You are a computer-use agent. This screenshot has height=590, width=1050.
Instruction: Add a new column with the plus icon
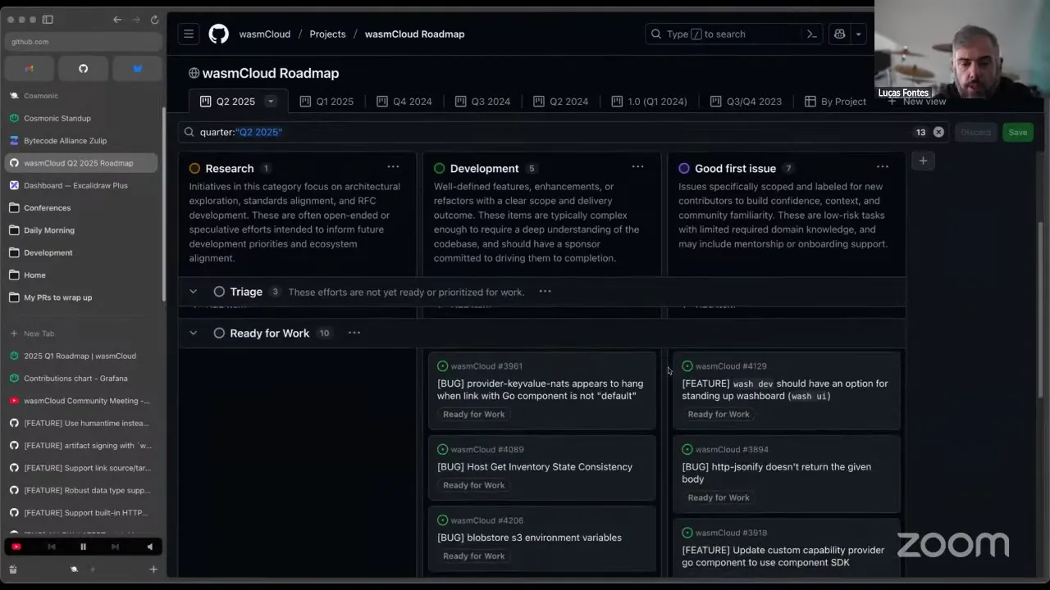[x=923, y=161]
